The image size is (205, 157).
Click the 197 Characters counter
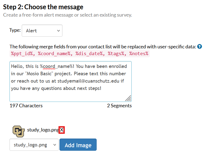(26, 106)
